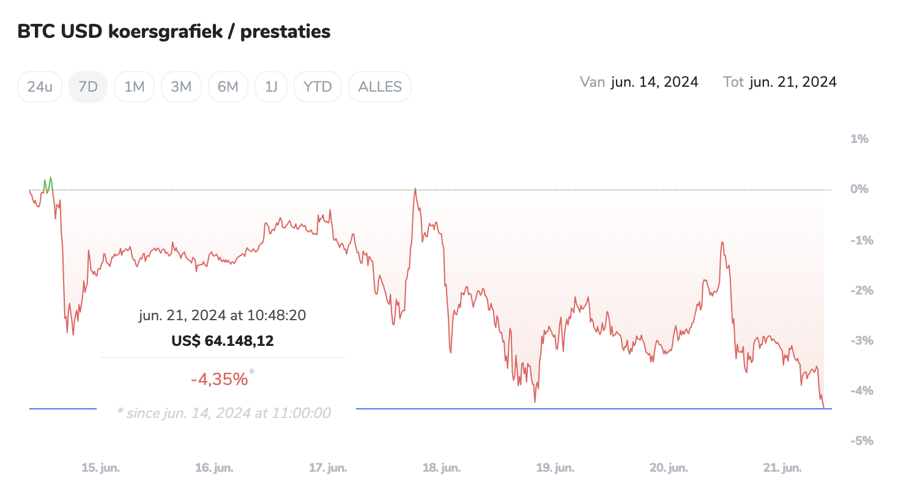Image resolution: width=898 pixels, height=495 pixels.
Task: Click the BTC USD koersgrafiek title
Action: click(x=174, y=32)
